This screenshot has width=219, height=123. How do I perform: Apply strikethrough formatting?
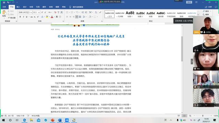pos(32,17)
